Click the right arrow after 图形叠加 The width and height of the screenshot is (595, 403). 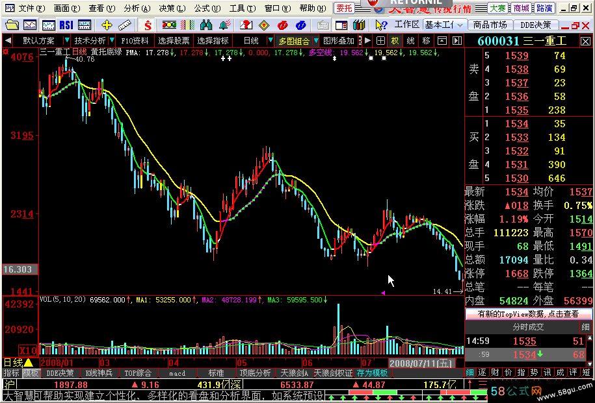click(x=367, y=40)
